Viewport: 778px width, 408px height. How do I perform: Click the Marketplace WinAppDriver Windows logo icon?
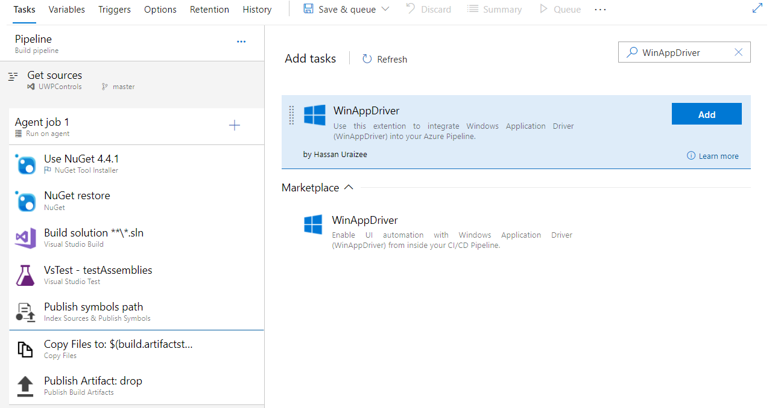(313, 224)
